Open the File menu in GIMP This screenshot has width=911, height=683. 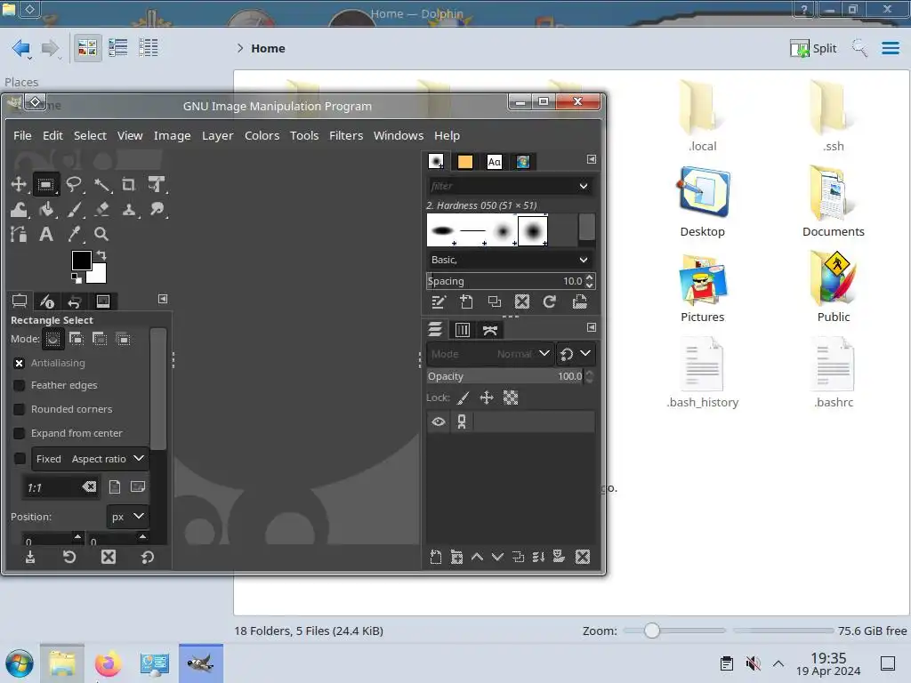pos(22,135)
